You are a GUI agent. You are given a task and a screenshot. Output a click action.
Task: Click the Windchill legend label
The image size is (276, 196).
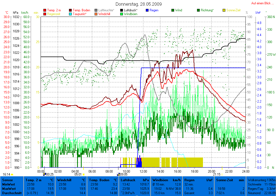[106, 14]
